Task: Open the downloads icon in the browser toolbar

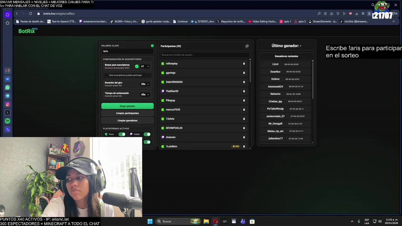Action: 357,13
